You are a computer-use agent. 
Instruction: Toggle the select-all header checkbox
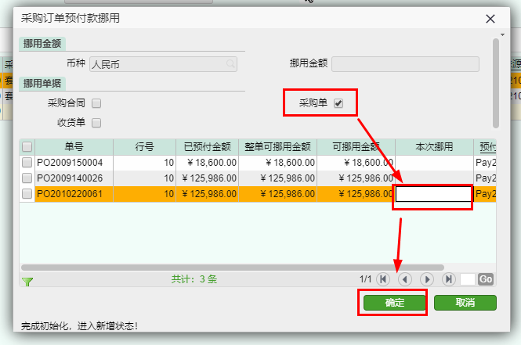coord(27,146)
